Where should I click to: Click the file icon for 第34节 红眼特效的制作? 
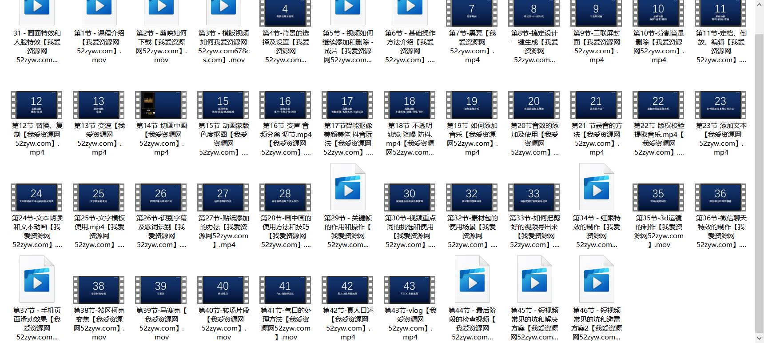coord(597,187)
